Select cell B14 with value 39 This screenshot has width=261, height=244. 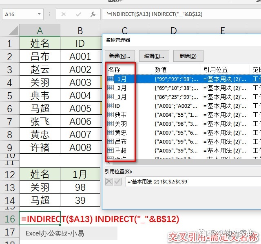[x=80, y=200]
